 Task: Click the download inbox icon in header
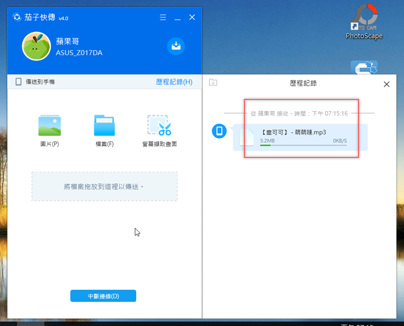tap(176, 46)
